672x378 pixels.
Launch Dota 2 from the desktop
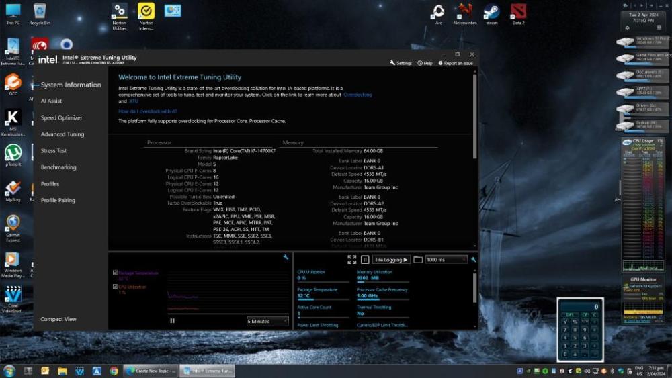click(x=518, y=14)
